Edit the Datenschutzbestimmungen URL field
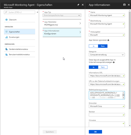This screenshot has width=131, height=135. 107,84
